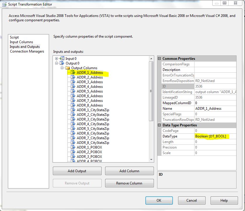Confirm with the OK button
Screen dimensions: 245x211
coord(159,200)
